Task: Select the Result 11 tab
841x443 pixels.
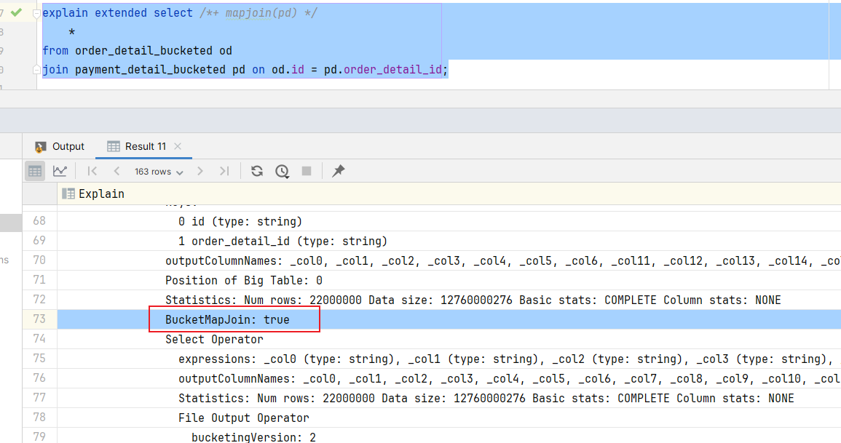Action: click(x=137, y=146)
